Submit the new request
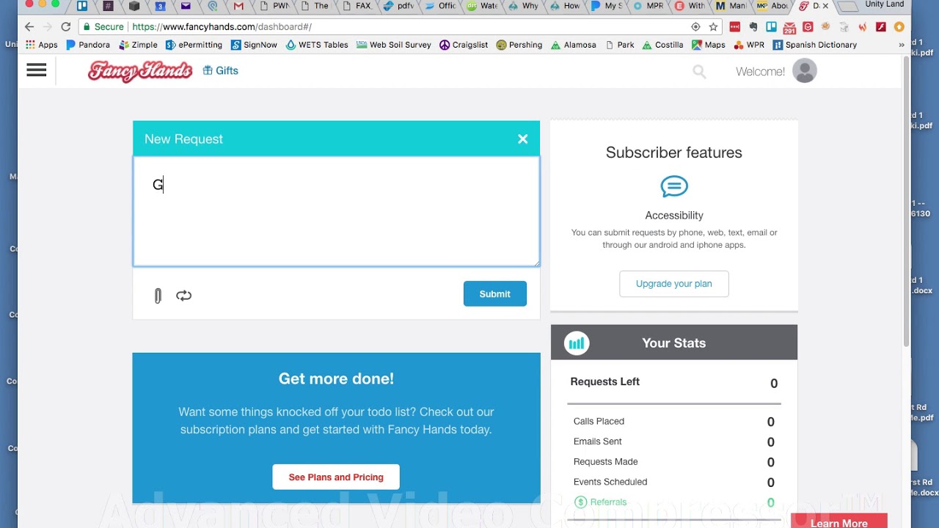 click(495, 294)
